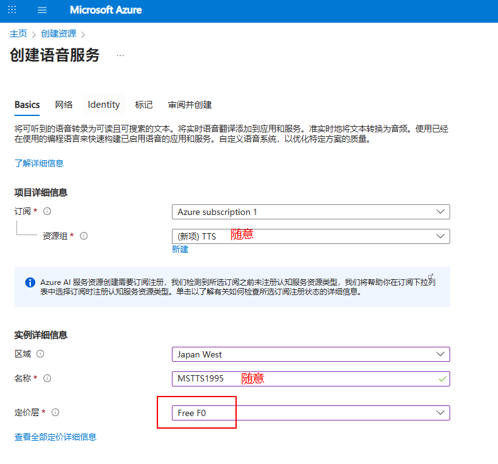Go to 主页 breadcrumb
The image size is (498, 464).
pyautogui.click(x=18, y=33)
